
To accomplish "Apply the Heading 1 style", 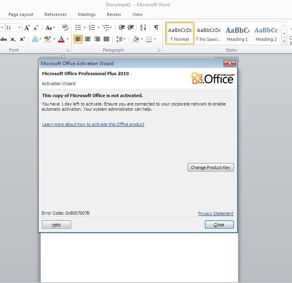I will click(x=237, y=34).
